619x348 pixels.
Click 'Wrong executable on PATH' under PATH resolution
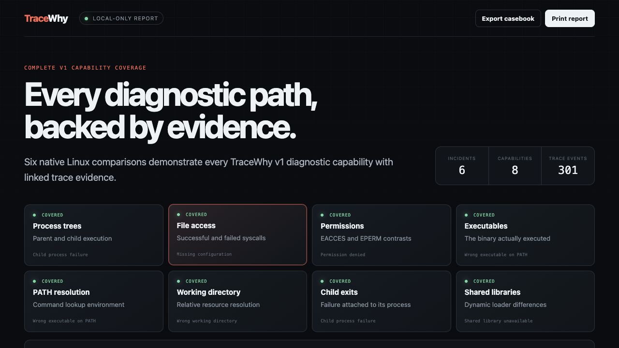pos(64,321)
